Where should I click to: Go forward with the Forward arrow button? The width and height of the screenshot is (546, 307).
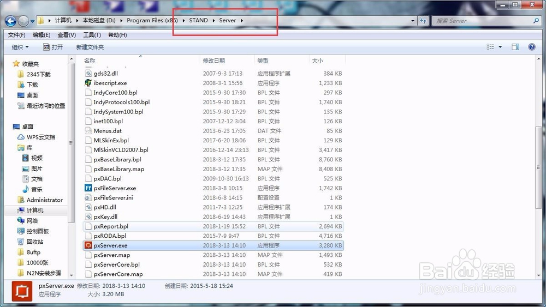click(23, 21)
